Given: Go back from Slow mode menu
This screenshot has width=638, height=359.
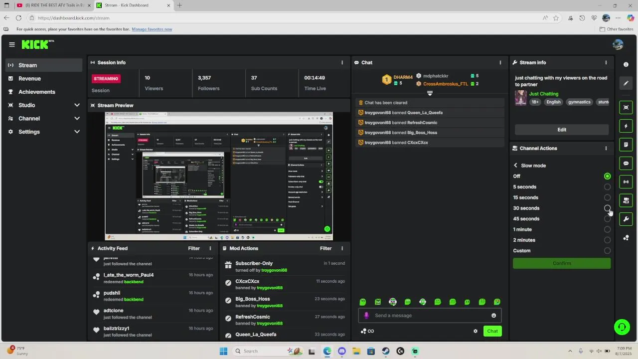Looking at the screenshot, I should click(x=516, y=166).
